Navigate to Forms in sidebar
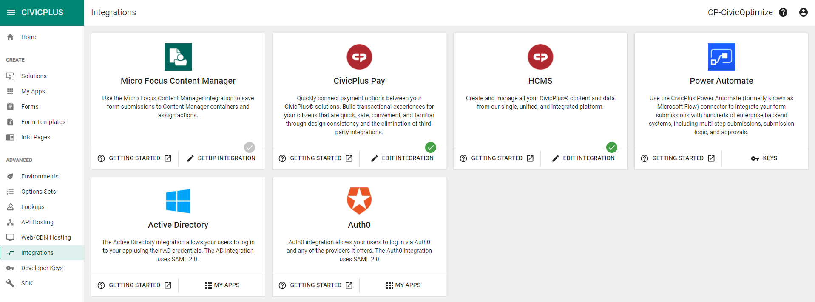 click(42, 107)
